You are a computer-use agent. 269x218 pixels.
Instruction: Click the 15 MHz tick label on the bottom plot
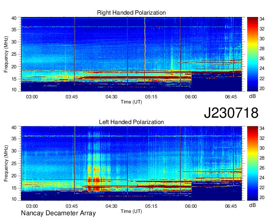click(x=14, y=188)
